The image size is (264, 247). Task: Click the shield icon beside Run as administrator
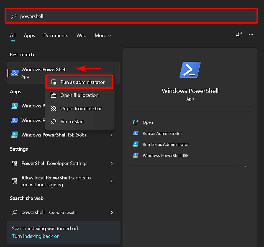[x=54, y=82]
